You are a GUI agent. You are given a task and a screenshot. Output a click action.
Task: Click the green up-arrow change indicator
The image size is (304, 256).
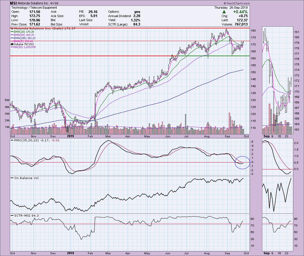coord(224,12)
